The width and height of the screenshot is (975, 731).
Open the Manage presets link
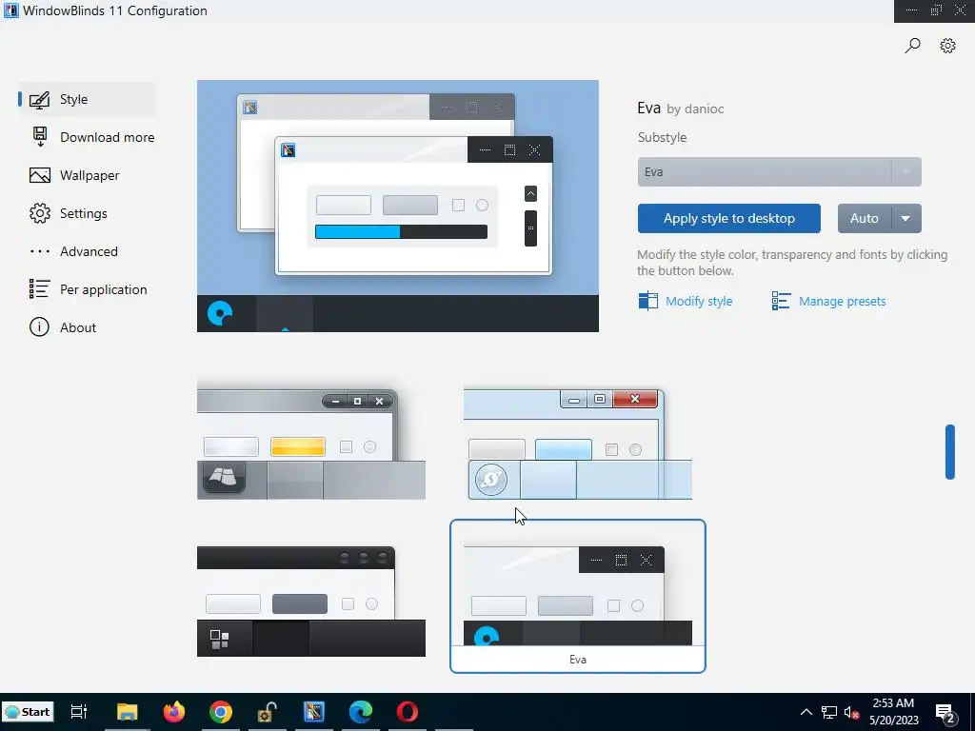842,301
